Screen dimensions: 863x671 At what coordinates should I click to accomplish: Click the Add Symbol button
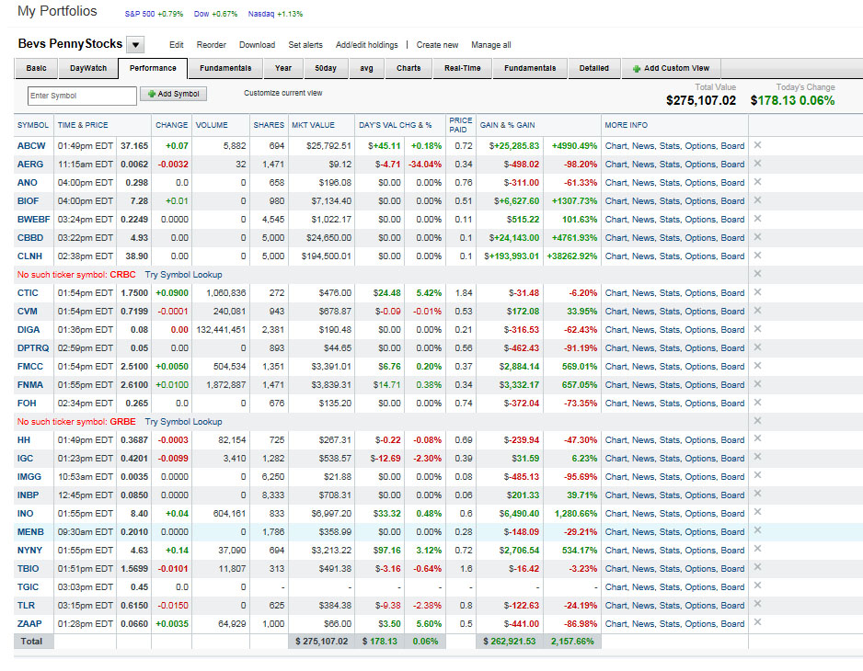coord(173,94)
